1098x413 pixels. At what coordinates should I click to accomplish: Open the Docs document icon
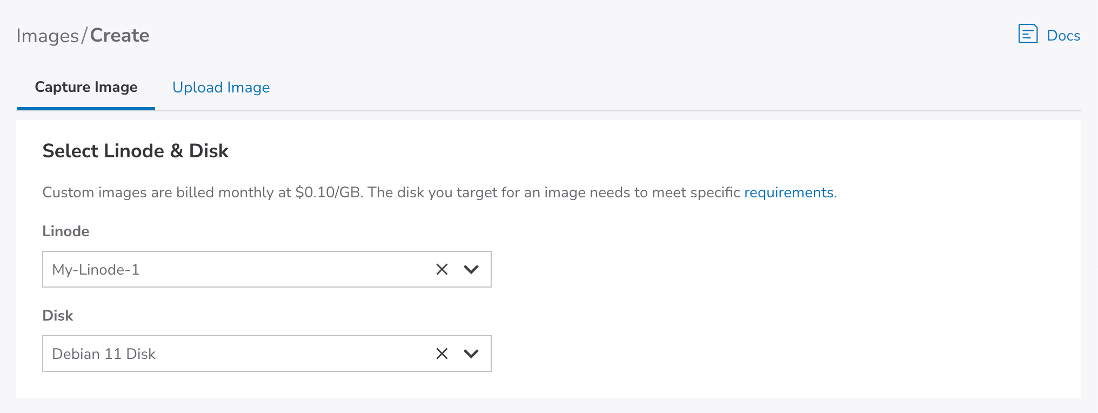click(1028, 34)
